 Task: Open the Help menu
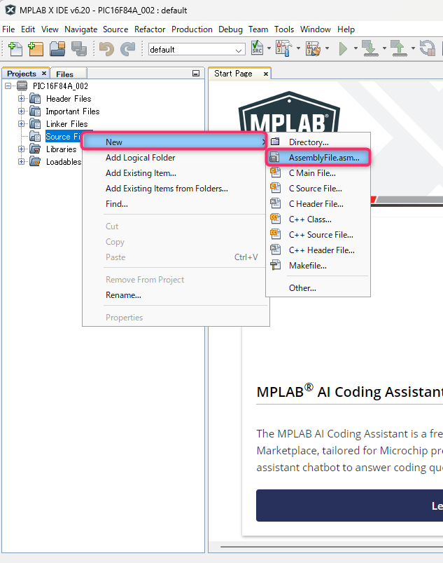(x=346, y=29)
